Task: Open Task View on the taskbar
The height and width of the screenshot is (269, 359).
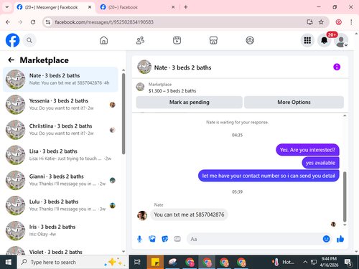Action: (x=137, y=262)
